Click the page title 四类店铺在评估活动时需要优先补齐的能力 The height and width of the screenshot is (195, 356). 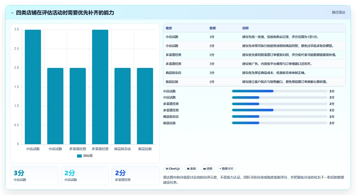(65, 13)
